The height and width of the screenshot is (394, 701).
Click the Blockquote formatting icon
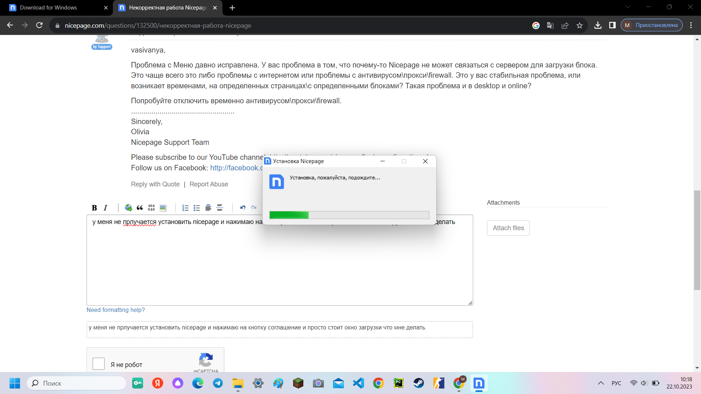(139, 207)
